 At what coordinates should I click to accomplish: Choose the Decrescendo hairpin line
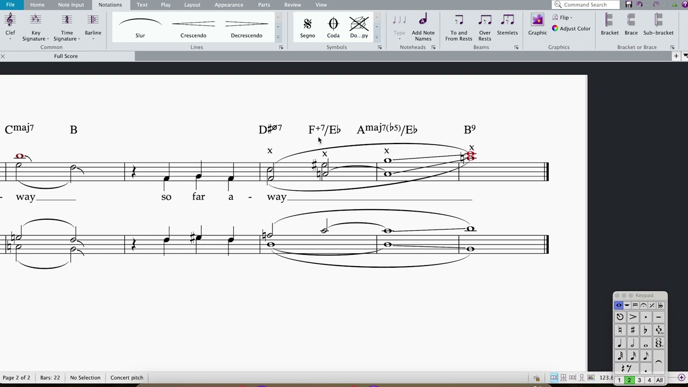[x=247, y=27]
